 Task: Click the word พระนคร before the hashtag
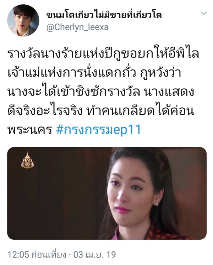coord(29,130)
